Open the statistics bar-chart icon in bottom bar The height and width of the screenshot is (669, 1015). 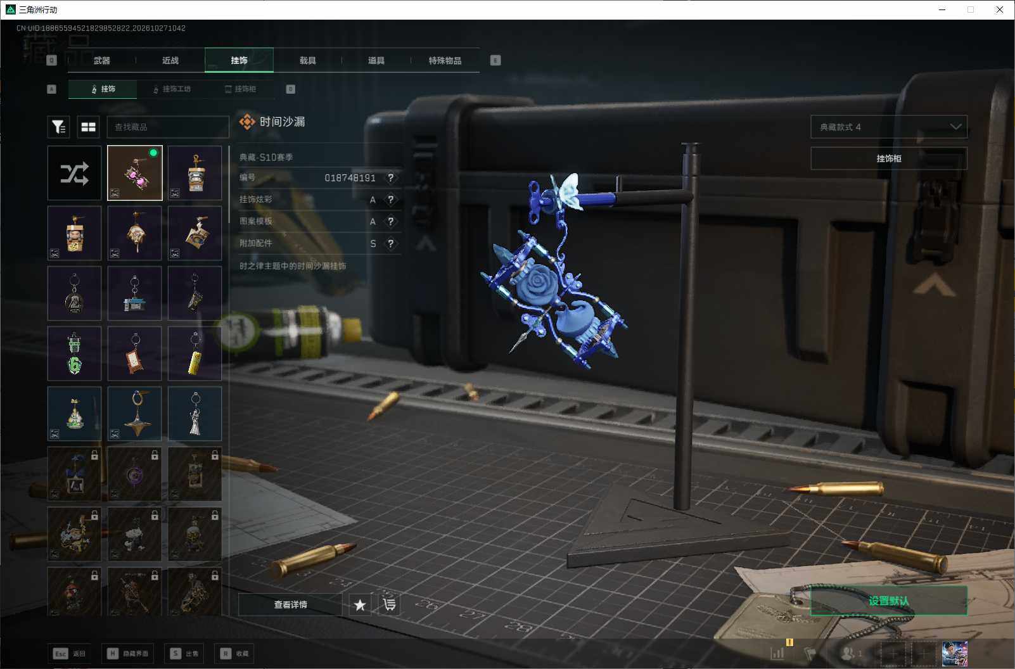point(777,653)
